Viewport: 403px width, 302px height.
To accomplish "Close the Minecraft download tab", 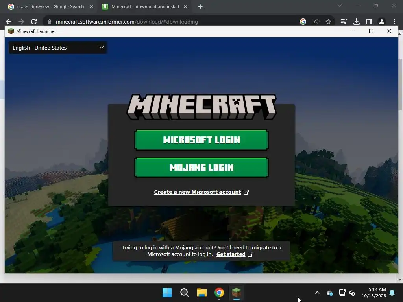I will point(185,7).
